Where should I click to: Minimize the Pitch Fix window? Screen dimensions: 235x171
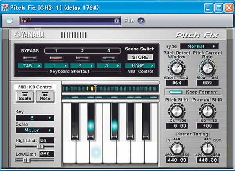(208, 8)
